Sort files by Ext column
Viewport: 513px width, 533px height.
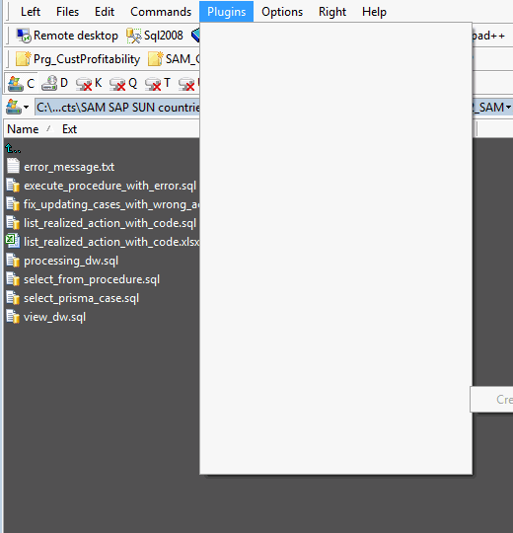coord(70,129)
